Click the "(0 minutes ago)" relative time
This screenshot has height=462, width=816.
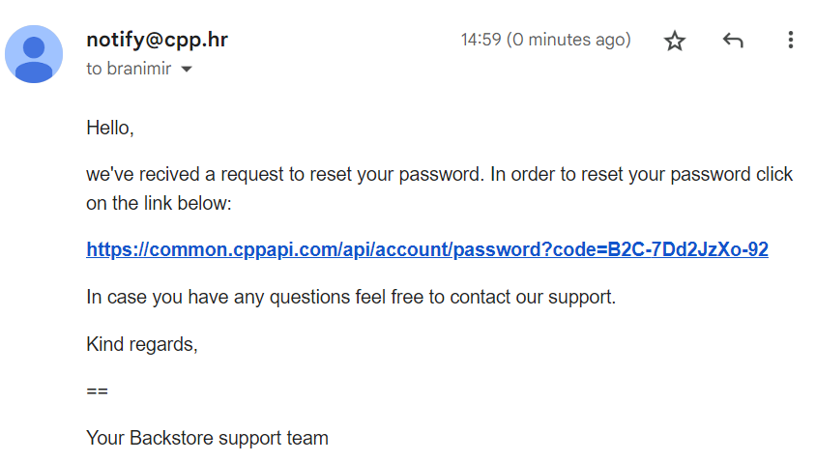568,40
